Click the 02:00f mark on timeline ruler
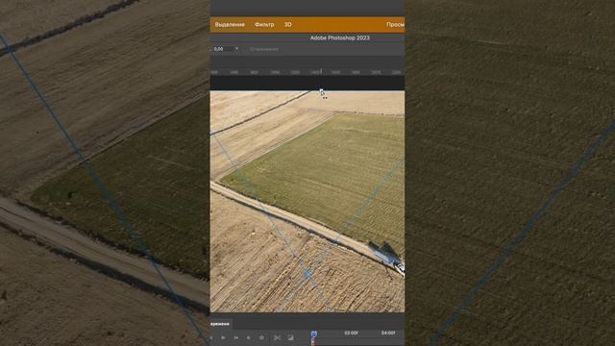The width and height of the screenshot is (615, 346). [351, 333]
